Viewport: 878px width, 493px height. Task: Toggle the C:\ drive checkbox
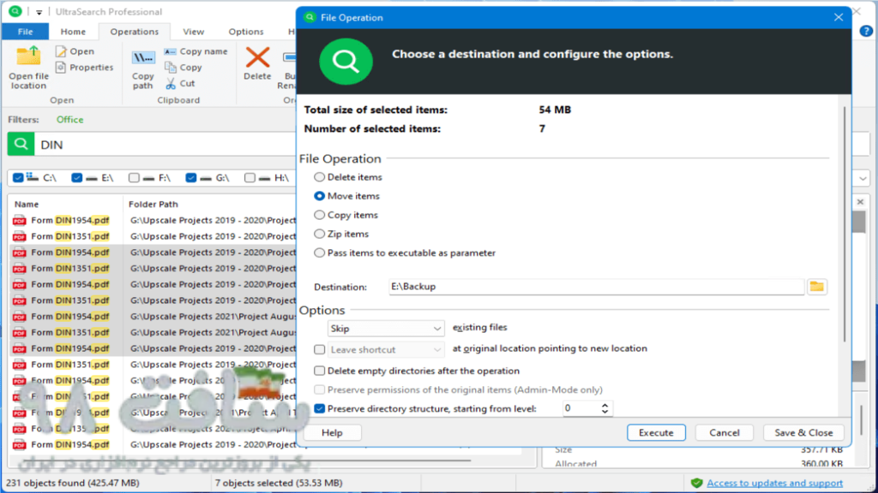19,178
